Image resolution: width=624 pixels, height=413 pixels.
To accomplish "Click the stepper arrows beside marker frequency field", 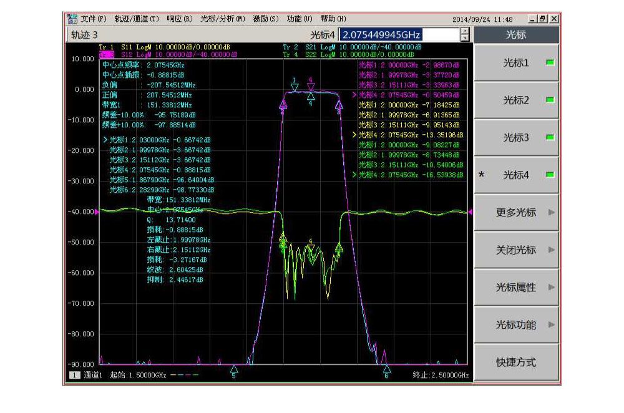I will (x=464, y=35).
